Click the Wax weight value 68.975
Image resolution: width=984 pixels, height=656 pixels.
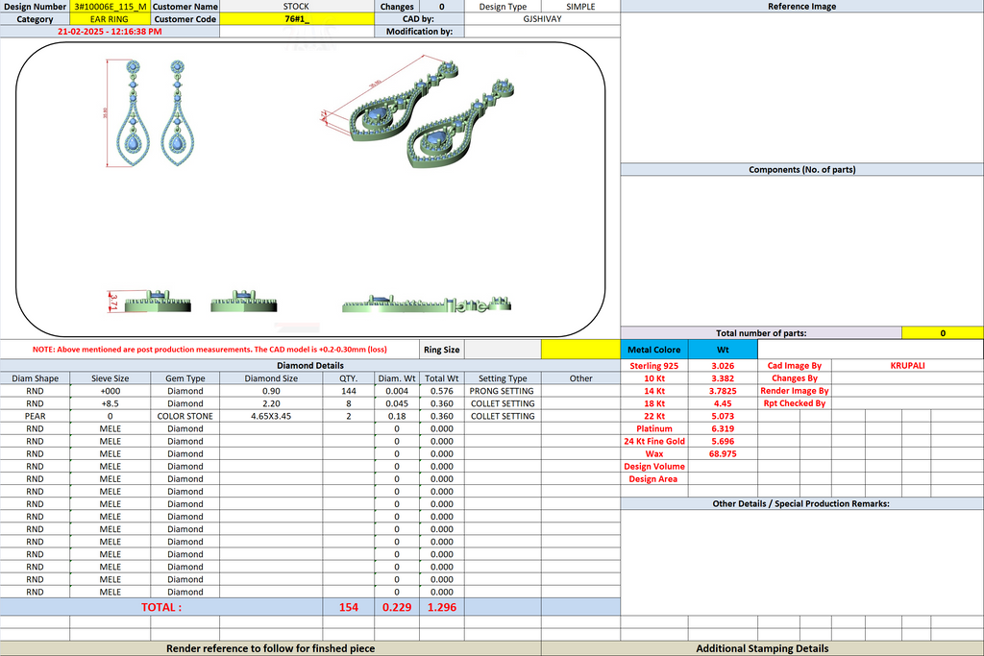pyautogui.click(x=723, y=453)
